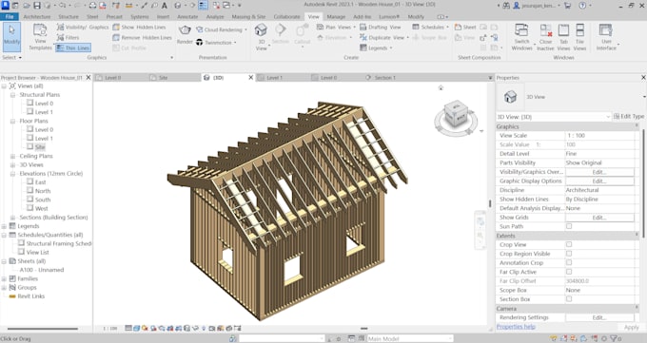
Task: Open Properties help link
Action: point(516,327)
